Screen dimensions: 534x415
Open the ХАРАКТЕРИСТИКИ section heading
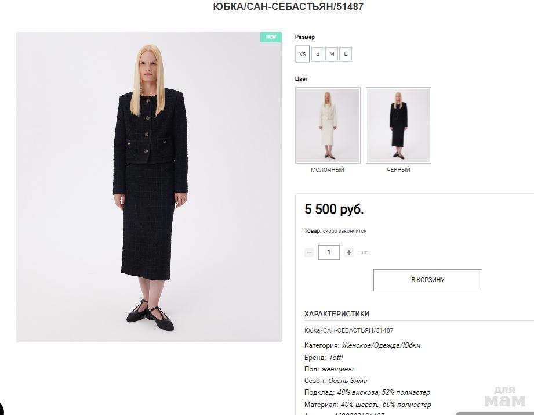pos(336,314)
